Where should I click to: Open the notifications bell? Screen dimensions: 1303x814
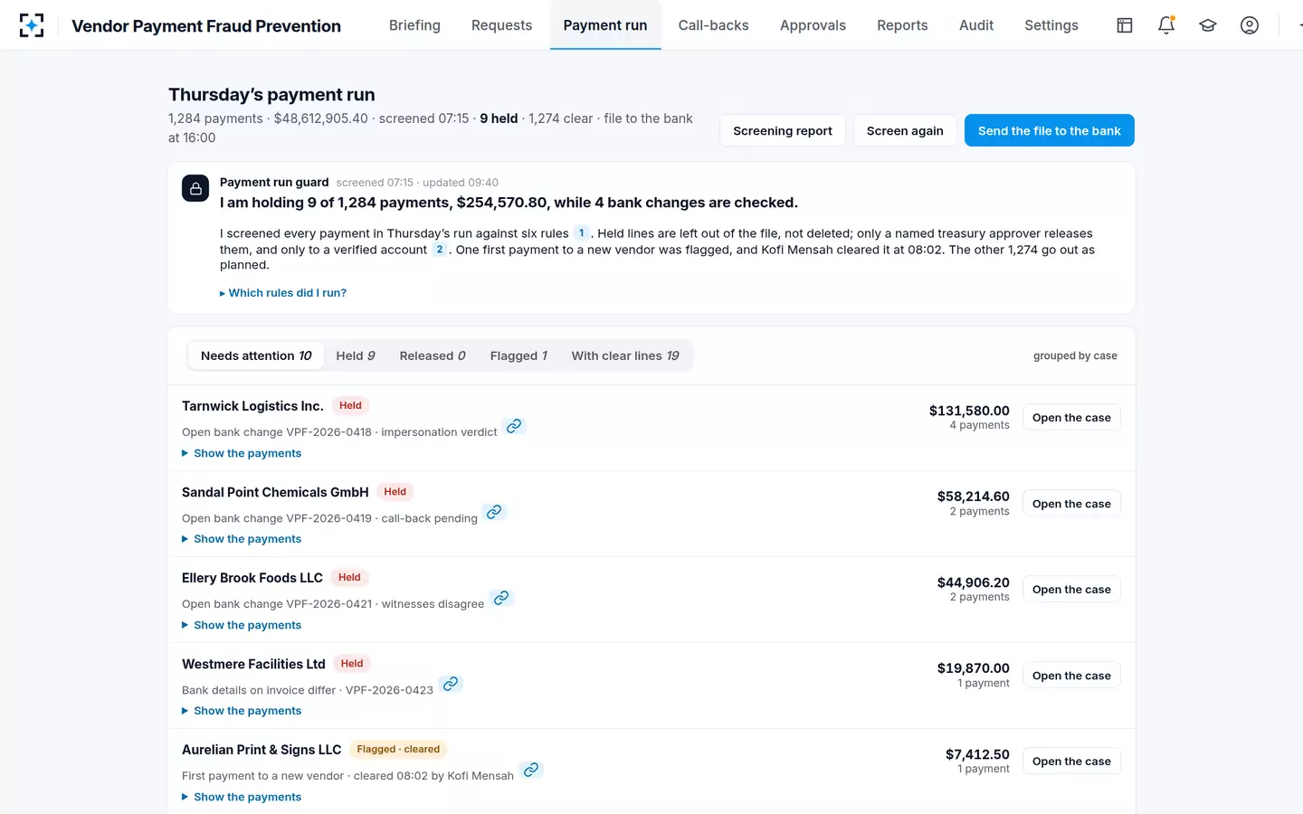click(x=1166, y=25)
